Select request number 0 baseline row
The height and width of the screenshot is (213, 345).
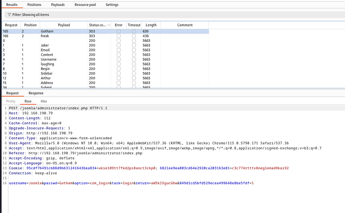point(105,41)
